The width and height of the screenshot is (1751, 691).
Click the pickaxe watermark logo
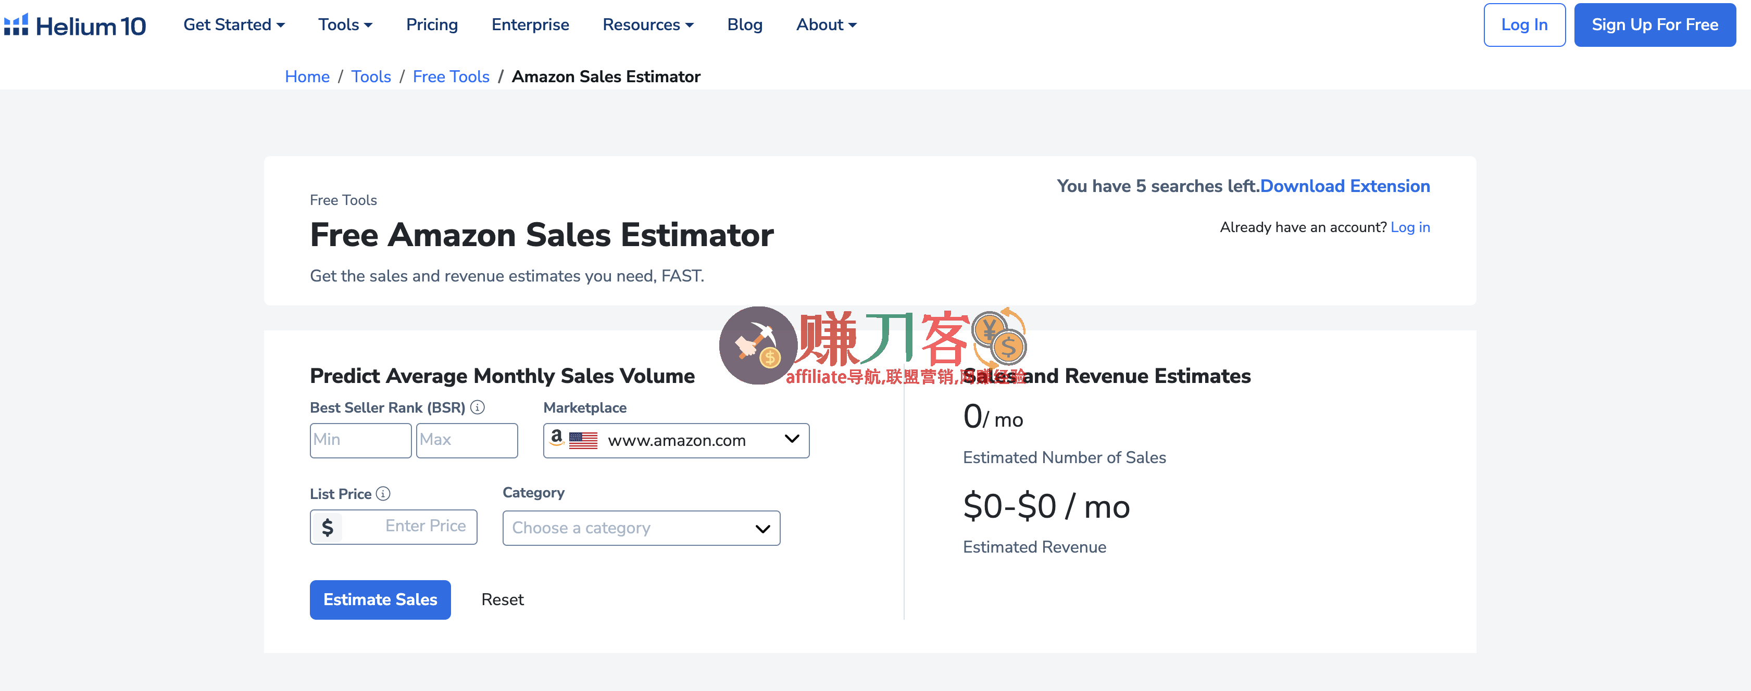(x=758, y=345)
